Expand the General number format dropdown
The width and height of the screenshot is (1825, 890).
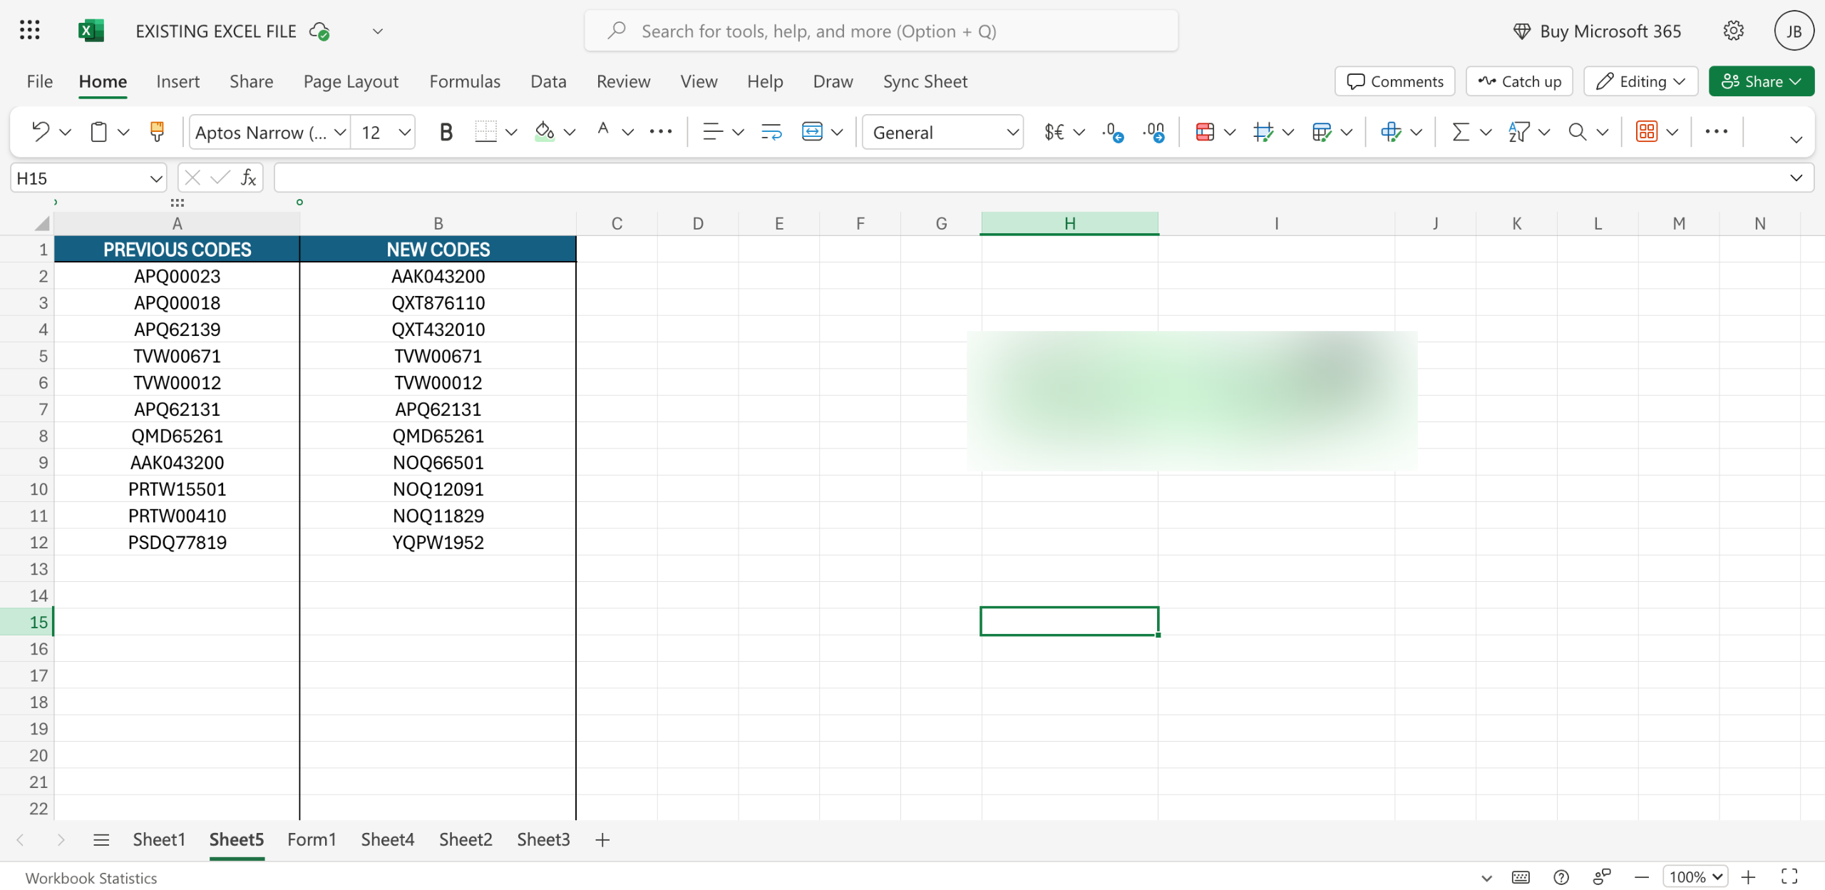click(x=1012, y=132)
